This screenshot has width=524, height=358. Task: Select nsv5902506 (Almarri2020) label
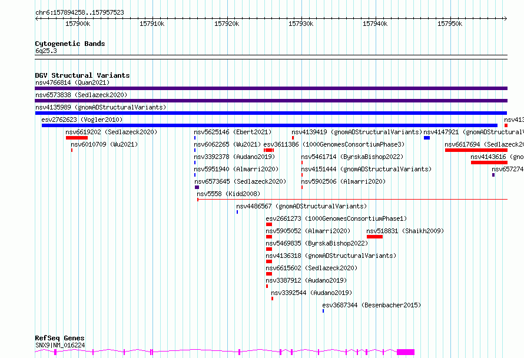point(343,181)
